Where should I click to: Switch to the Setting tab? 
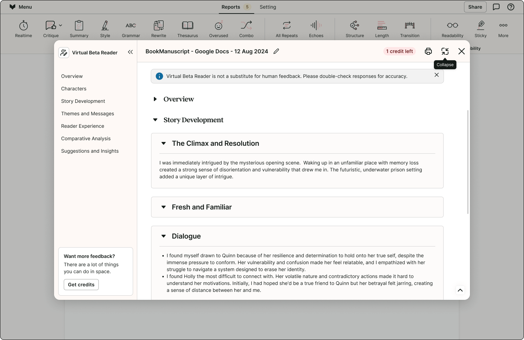click(x=268, y=7)
